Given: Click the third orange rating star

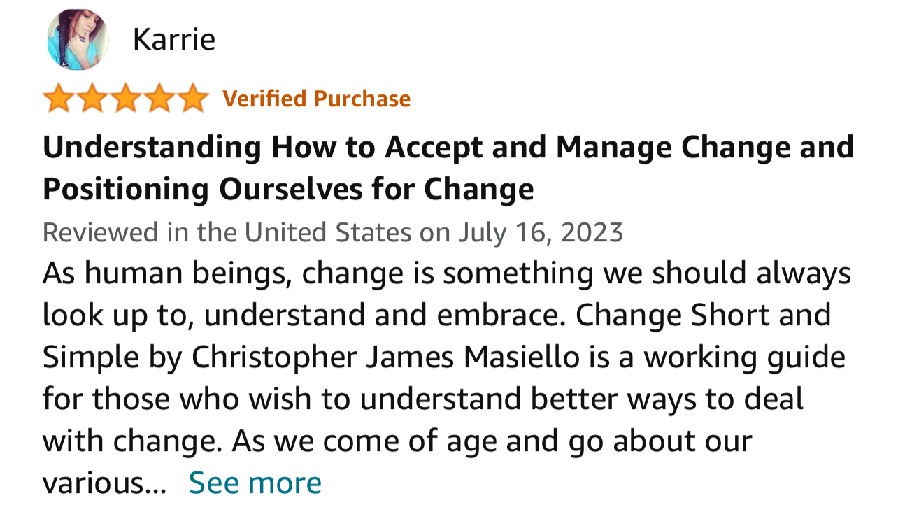Looking at the screenshot, I should click(126, 99).
